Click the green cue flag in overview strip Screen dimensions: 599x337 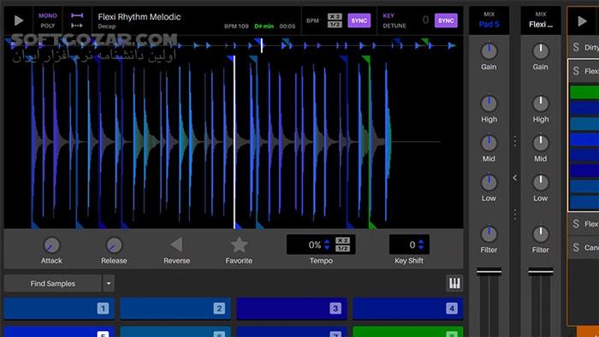click(x=424, y=41)
